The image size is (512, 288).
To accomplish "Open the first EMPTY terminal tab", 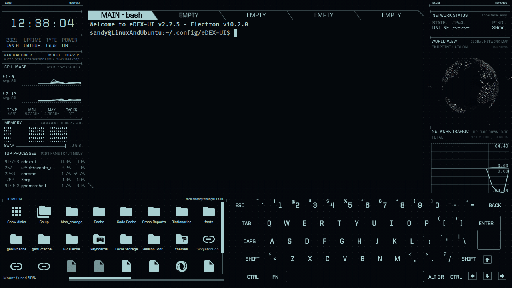I will coord(188,15).
